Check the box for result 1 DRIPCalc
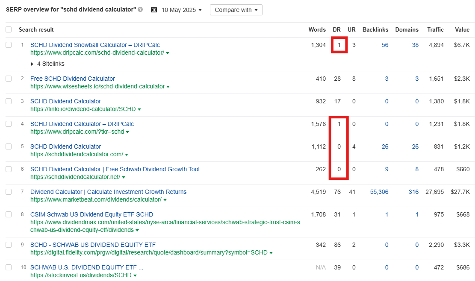This screenshot has height=281, width=475. point(9,45)
